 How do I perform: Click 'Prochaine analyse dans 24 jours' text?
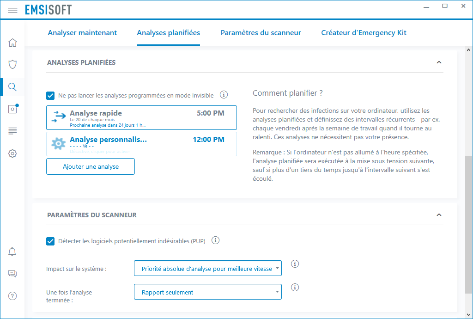tap(108, 125)
